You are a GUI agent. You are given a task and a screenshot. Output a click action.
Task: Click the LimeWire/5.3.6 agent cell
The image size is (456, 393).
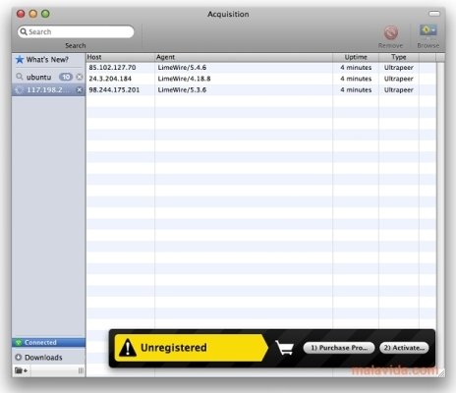(x=182, y=89)
